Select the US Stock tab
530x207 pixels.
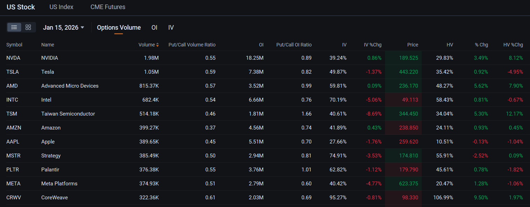(21, 7)
